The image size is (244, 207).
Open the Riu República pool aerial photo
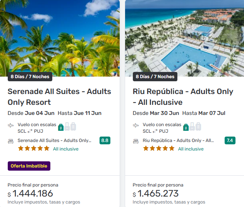click(x=184, y=37)
